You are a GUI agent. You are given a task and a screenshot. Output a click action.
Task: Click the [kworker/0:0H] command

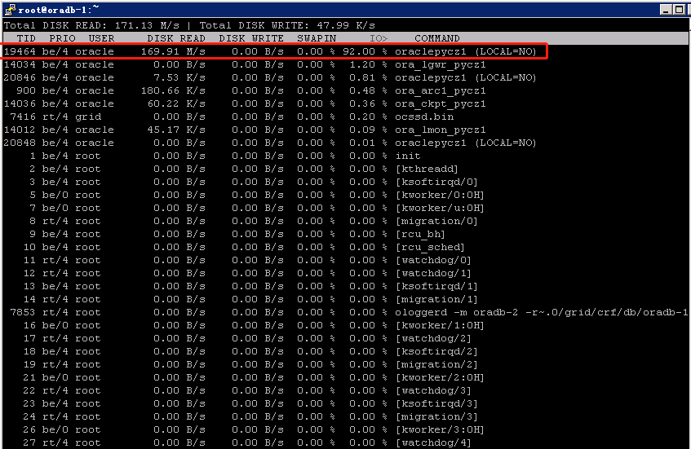[441, 195]
